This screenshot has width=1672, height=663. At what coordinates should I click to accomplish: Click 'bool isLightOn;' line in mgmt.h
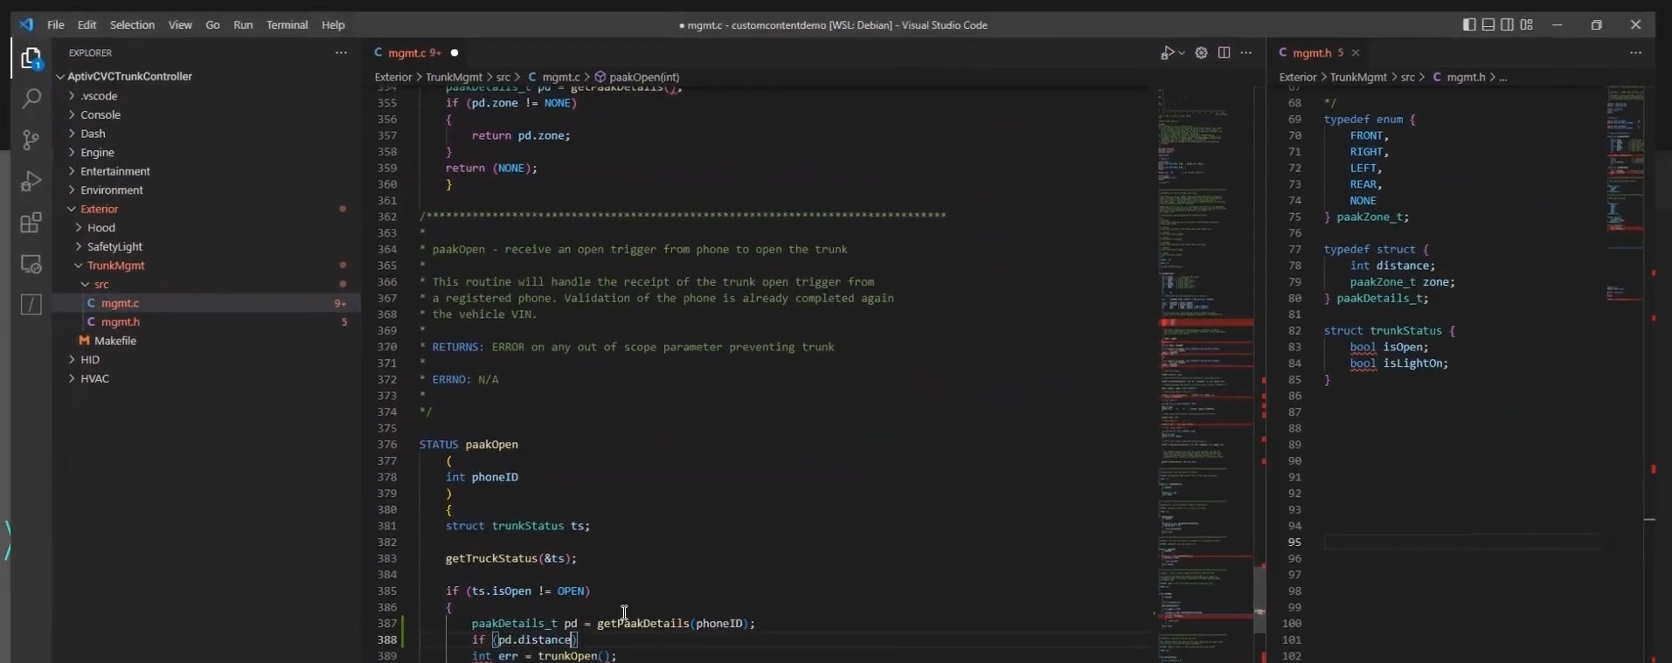[1398, 363]
